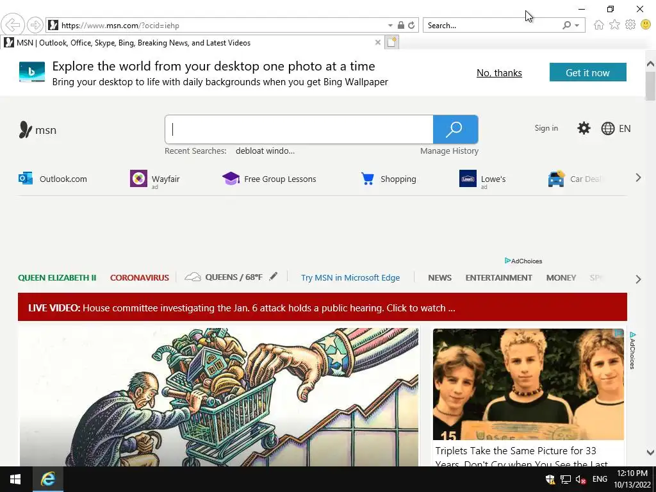Open the Wayfair ad shortcut
Screen dimensions: 656x492
(x=155, y=179)
